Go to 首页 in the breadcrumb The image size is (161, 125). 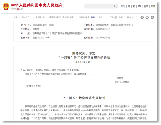click(x=16, y=17)
